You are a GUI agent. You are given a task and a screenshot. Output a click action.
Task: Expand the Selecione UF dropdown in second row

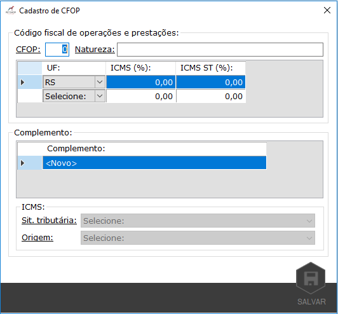pyautogui.click(x=100, y=96)
